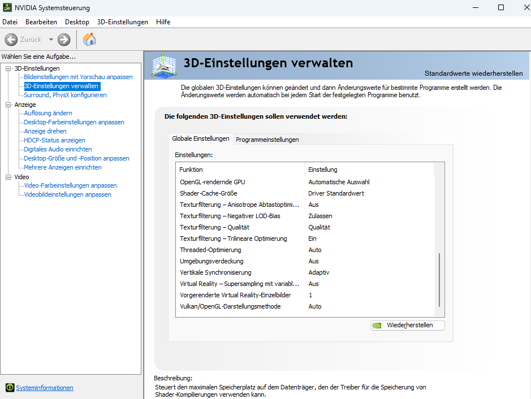Collapse the 3D-Einstellungen tree node
Image resolution: width=531 pixels, height=399 pixels.
click(8, 68)
